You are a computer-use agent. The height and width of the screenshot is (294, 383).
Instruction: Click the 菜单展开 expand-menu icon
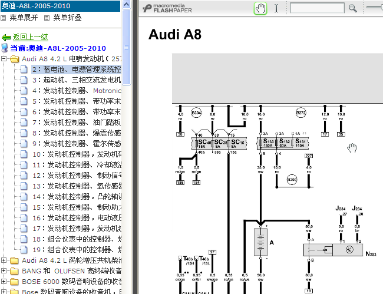point(3,18)
